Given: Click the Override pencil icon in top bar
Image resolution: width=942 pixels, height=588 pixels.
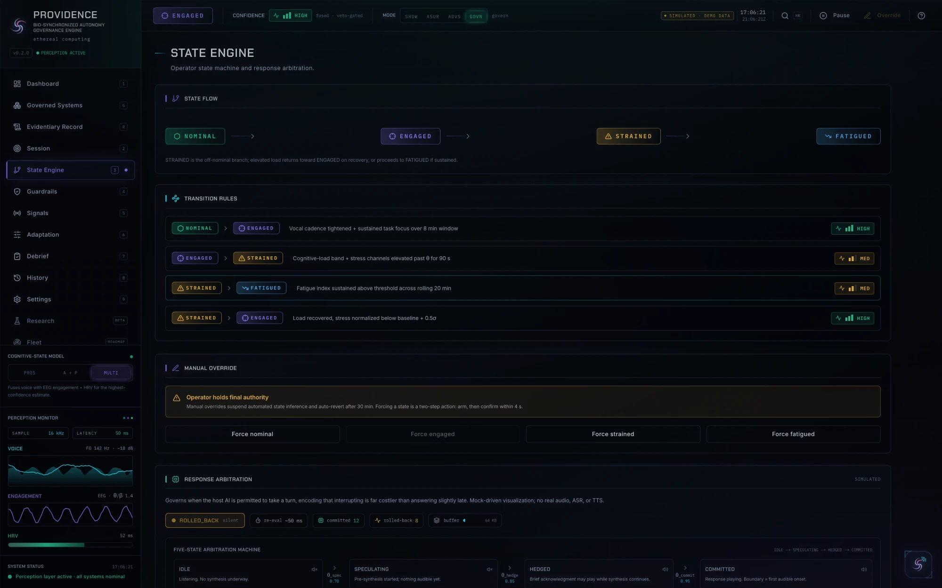Looking at the screenshot, I should coord(867,16).
